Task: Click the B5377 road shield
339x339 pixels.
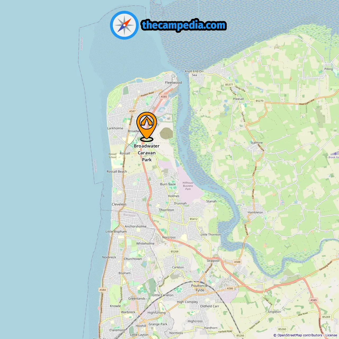Action: (229, 84)
